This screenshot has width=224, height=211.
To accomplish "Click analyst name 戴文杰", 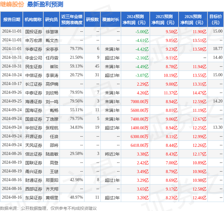I will tap(52, 40).
